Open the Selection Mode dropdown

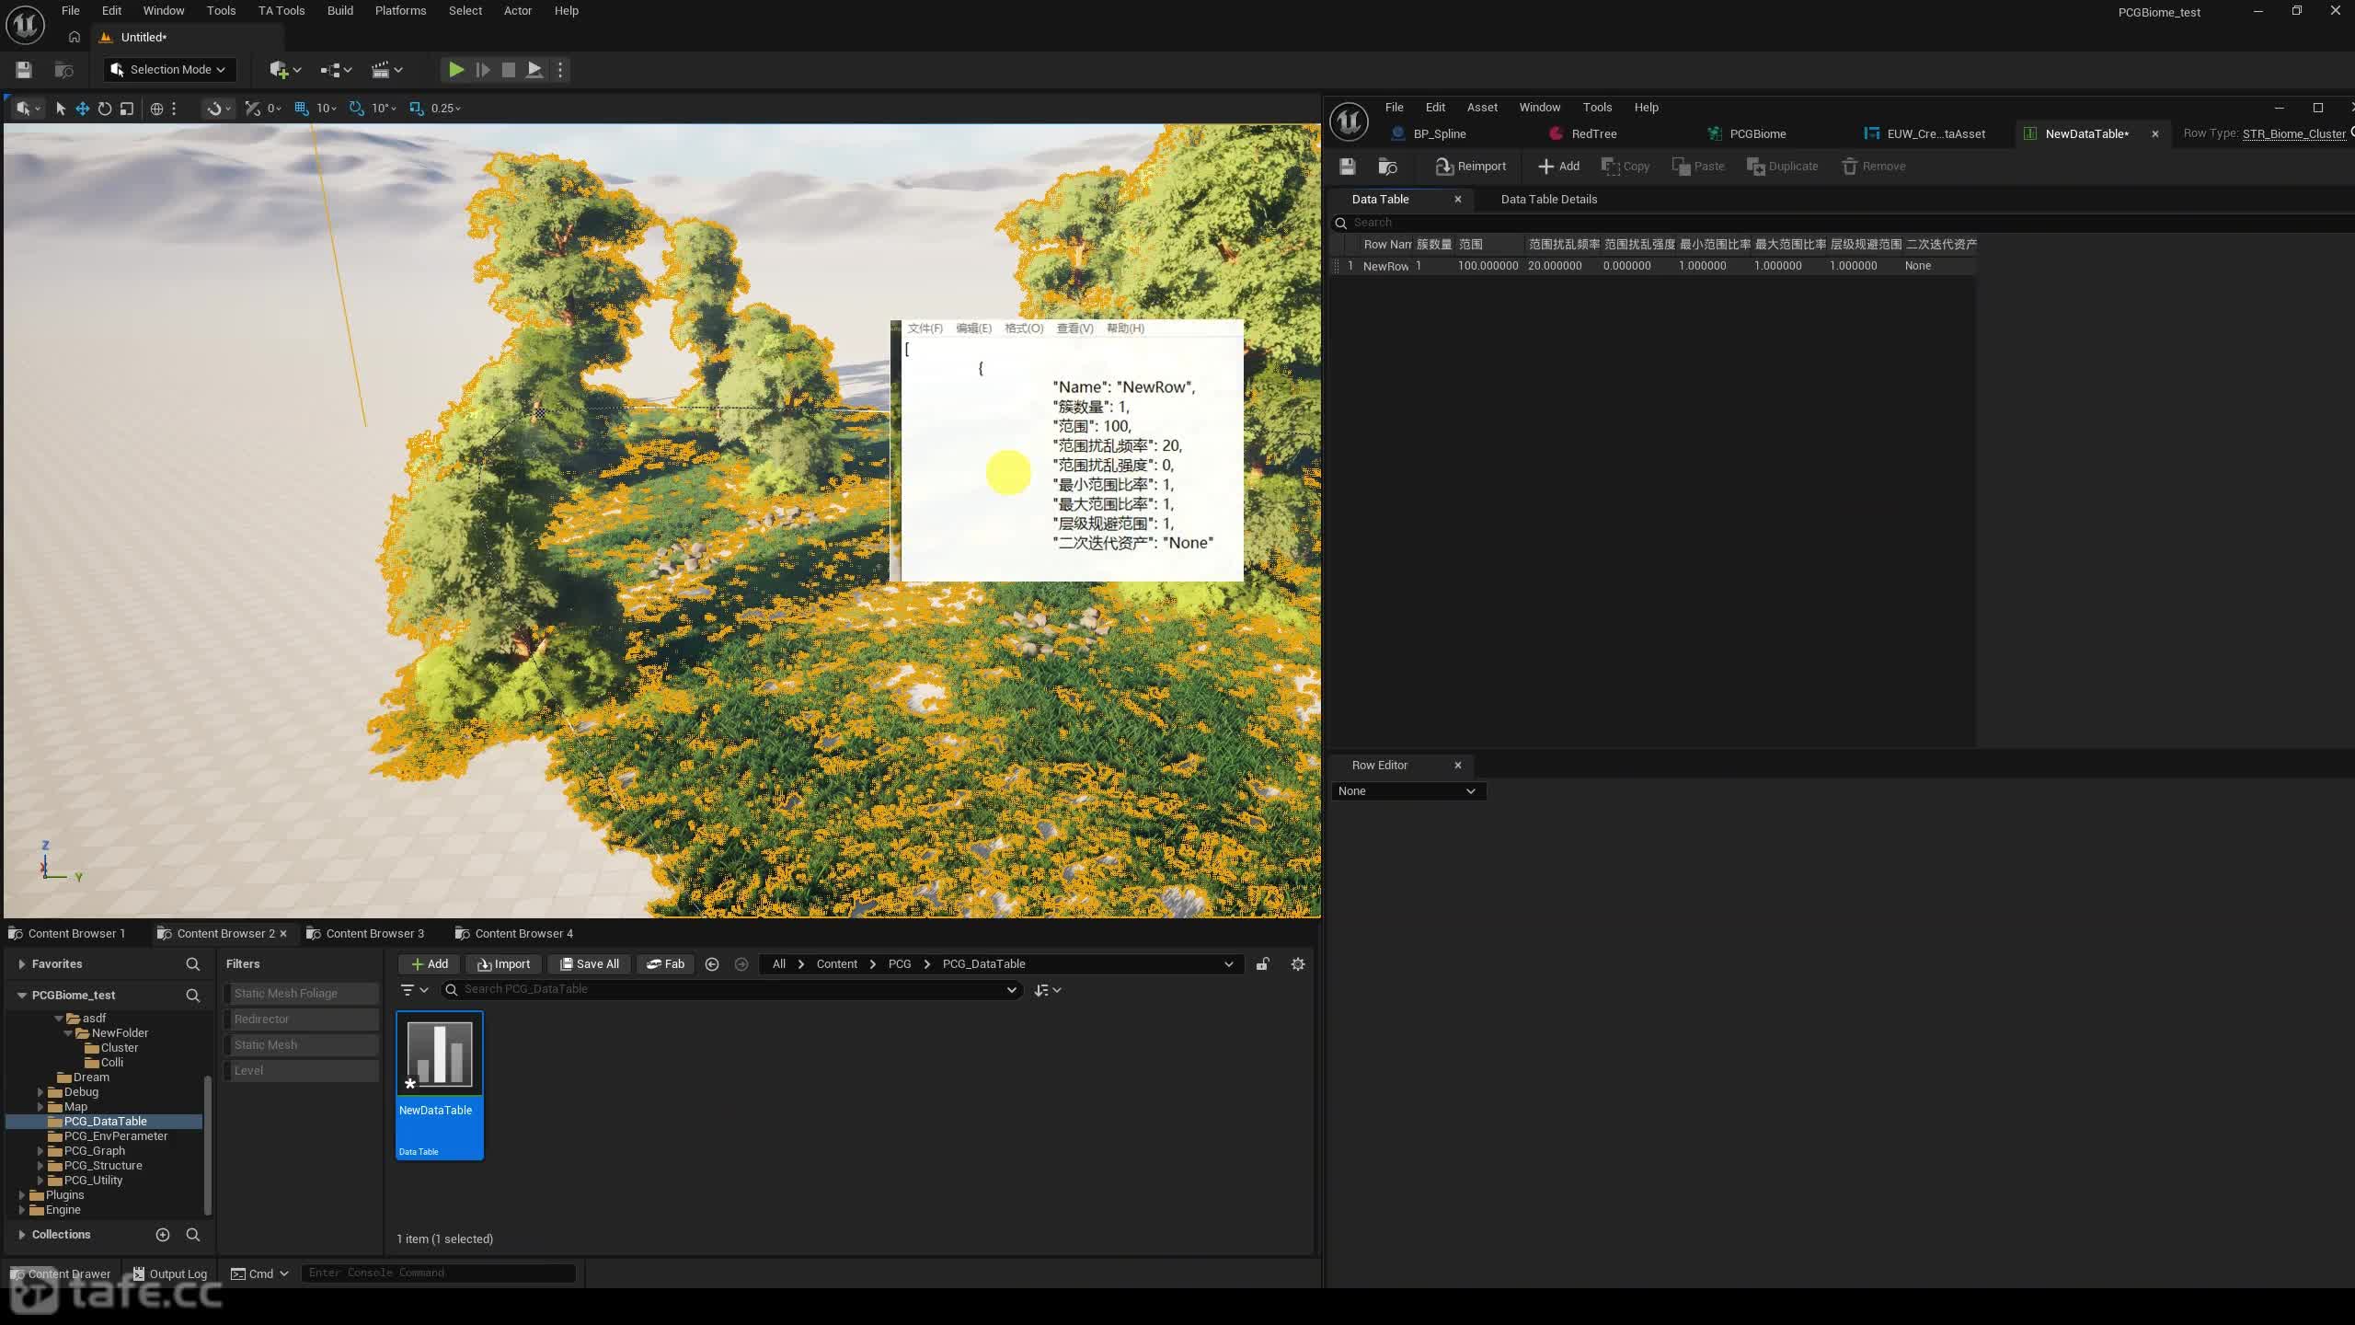169,70
